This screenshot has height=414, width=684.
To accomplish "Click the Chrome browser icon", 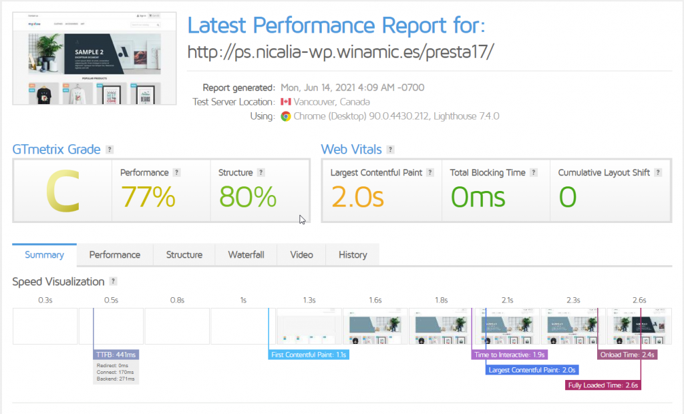I will pyautogui.click(x=286, y=116).
